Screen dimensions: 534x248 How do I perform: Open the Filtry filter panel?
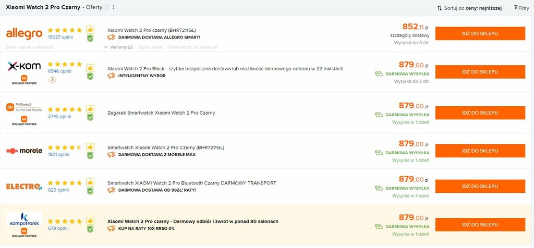coord(521,8)
